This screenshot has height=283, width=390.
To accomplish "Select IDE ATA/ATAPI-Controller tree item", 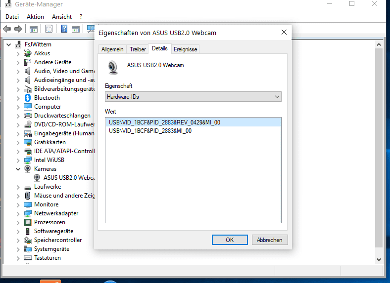I will click(64, 151).
